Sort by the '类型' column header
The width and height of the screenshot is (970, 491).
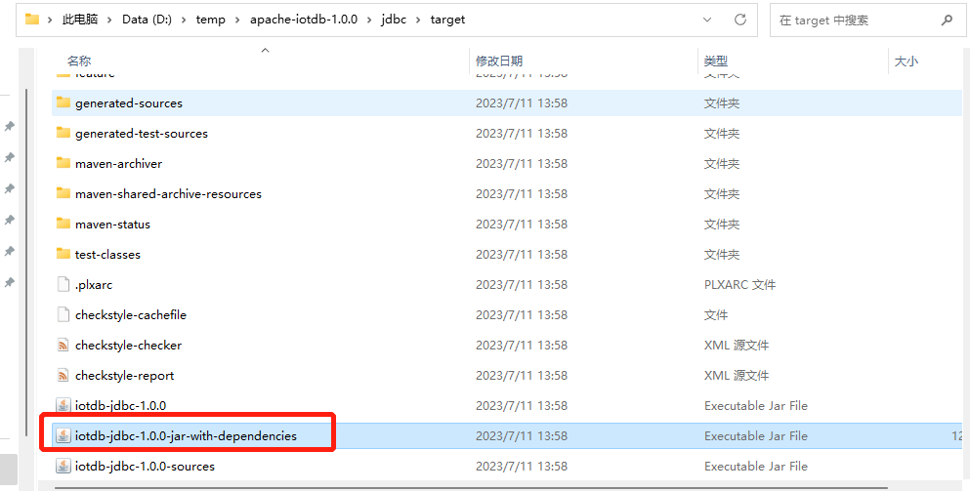(716, 61)
